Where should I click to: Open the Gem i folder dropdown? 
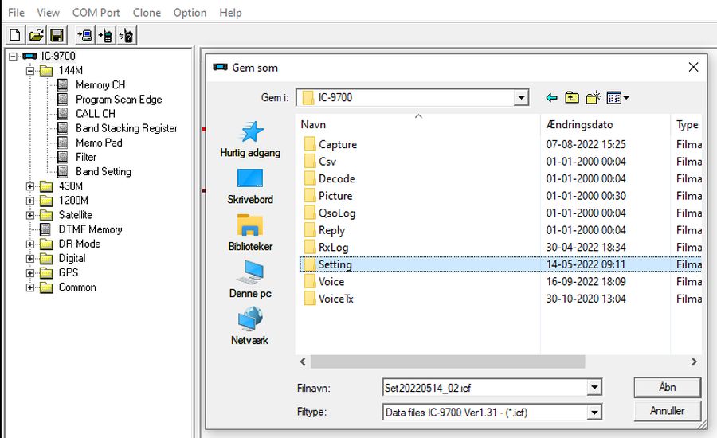click(521, 97)
